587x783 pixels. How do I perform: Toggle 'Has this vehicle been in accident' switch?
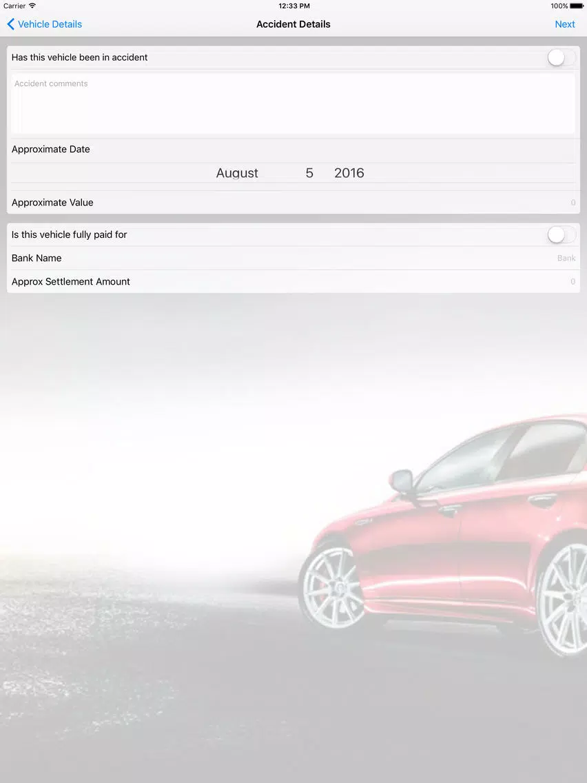point(561,57)
